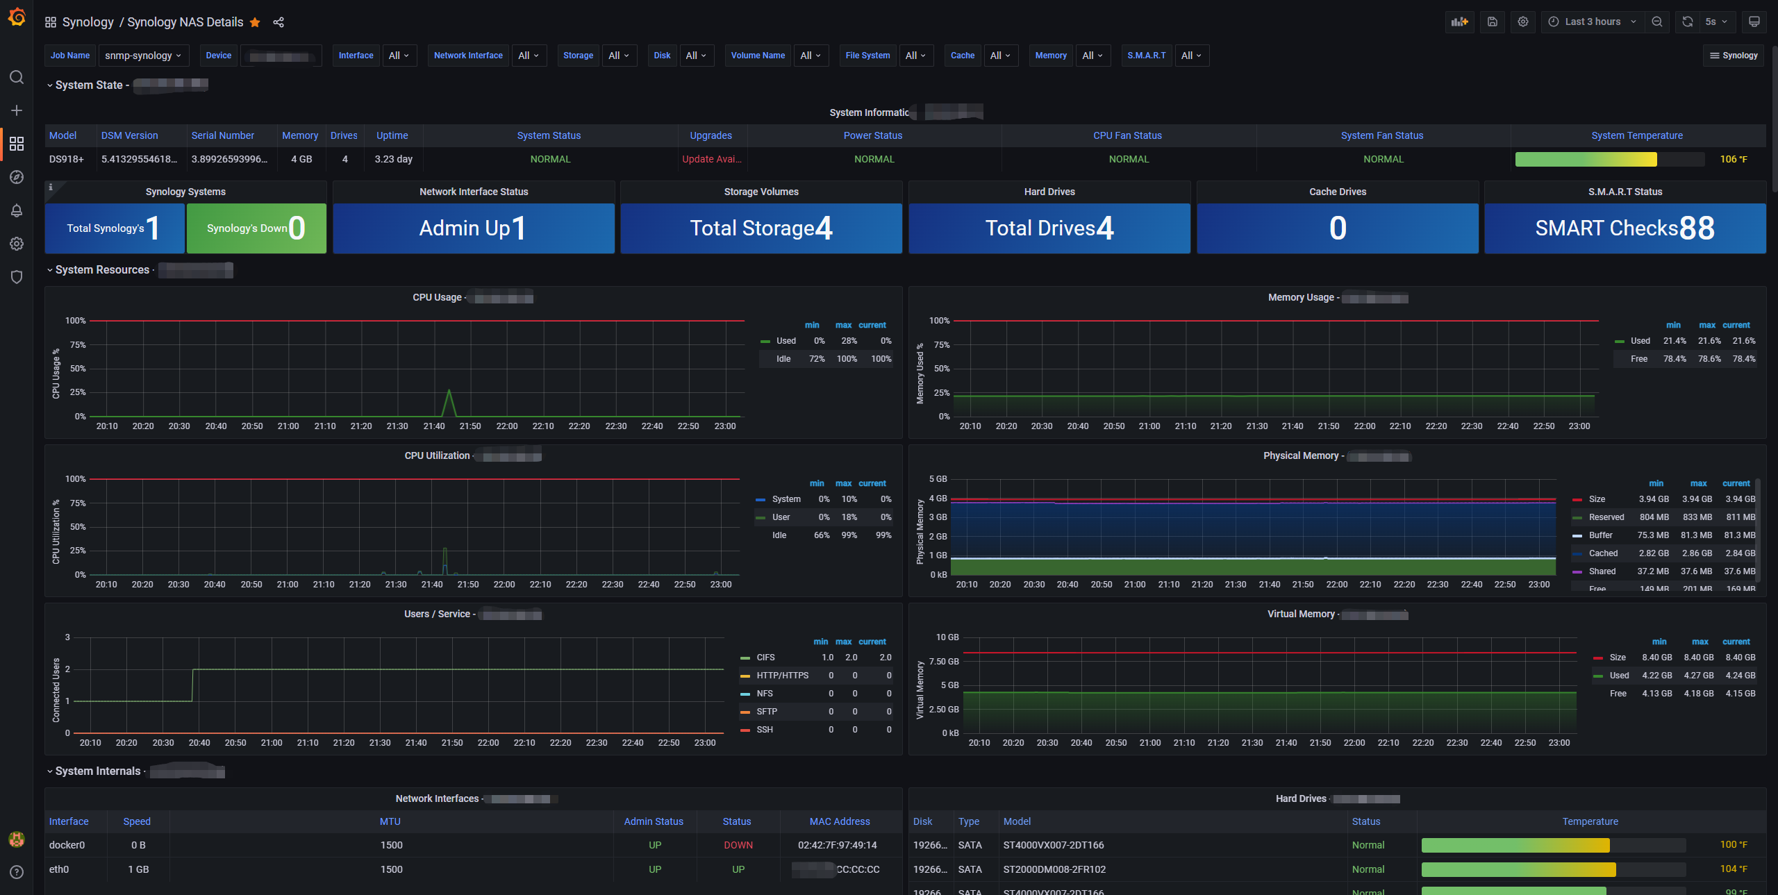The height and width of the screenshot is (895, 1778).
Task: Click ST4000VX007 100 °F temperature bar
Action: pos(1554,845)
